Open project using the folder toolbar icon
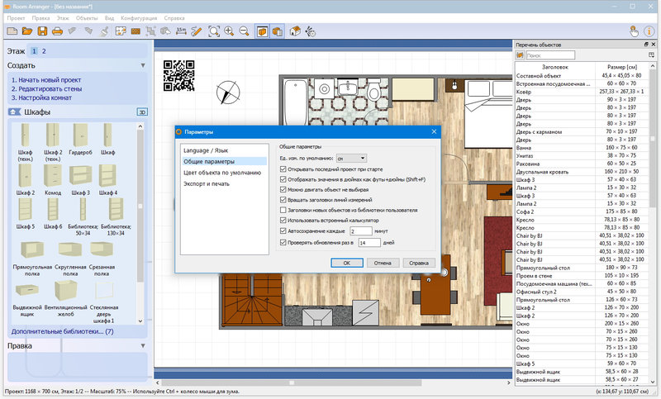The image size is (661, 399). [x=27, y=31]
